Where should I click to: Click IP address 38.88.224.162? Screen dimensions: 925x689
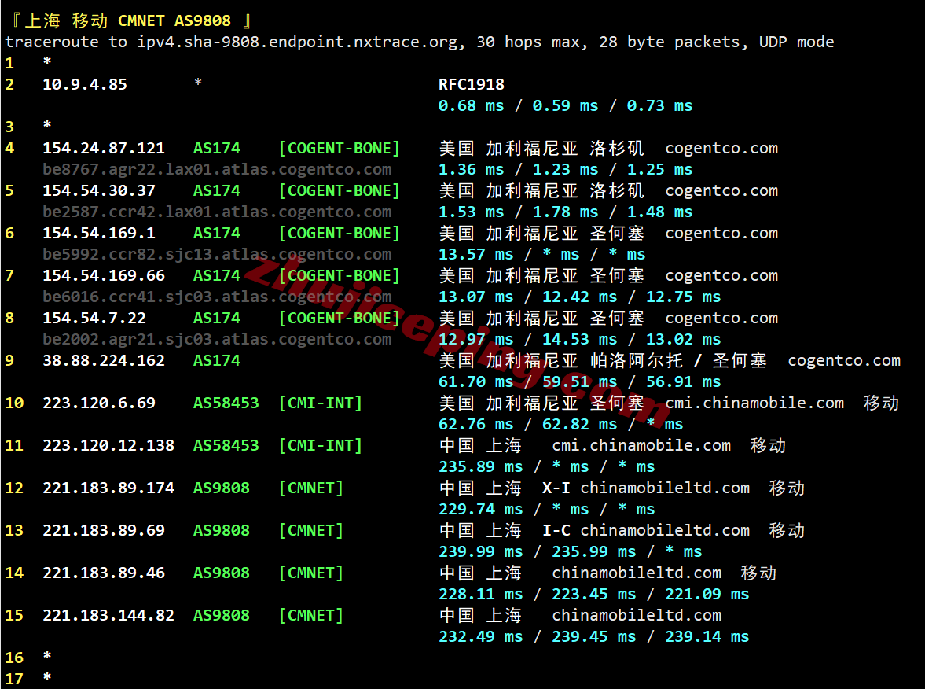pos(104,361)
